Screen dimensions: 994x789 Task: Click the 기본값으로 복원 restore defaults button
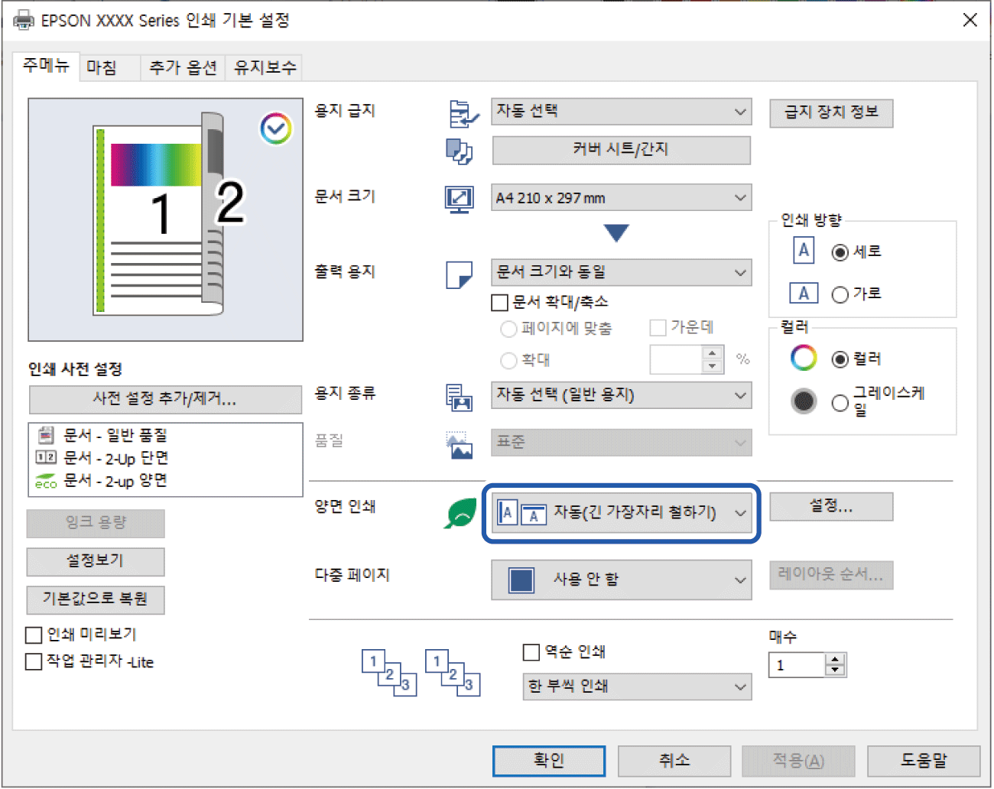(96, 599)
